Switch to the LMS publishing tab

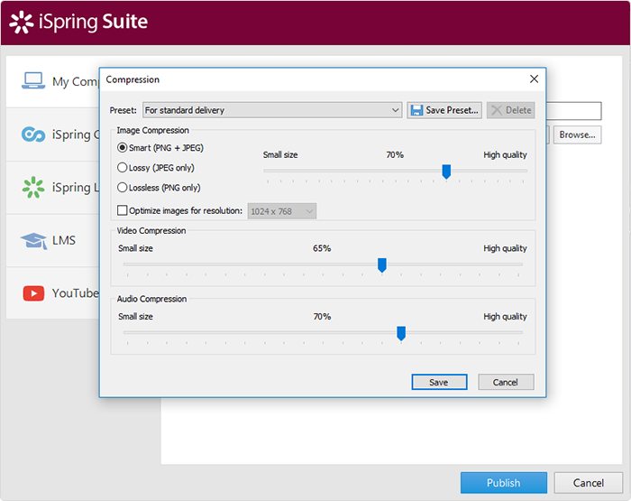point(52,241)
